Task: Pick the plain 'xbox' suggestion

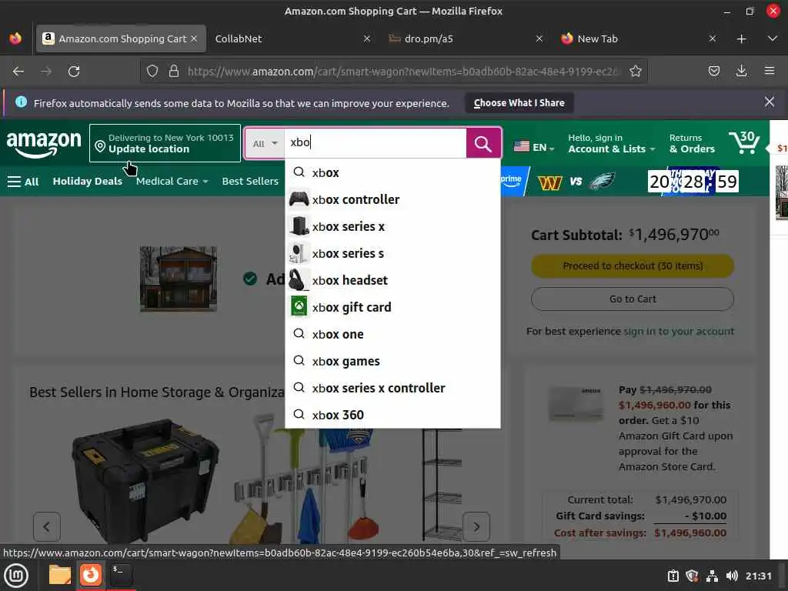Action: click(x=392, y=173)
